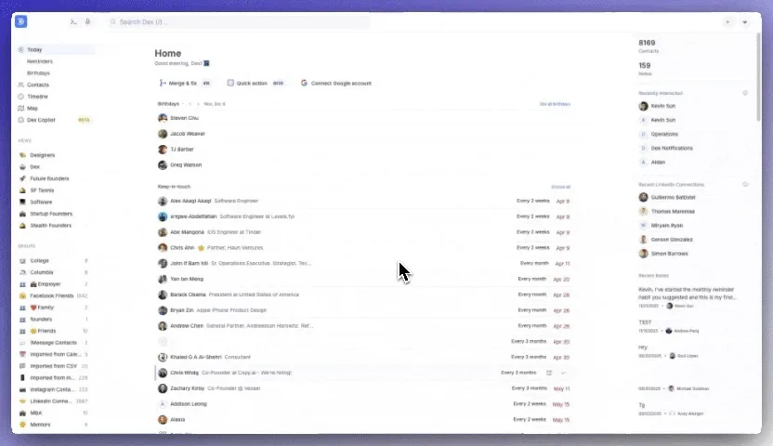This screenshot has width=773, height=446.
Task: Open Zachary Kirby contact row
Action: click(364, 388)
